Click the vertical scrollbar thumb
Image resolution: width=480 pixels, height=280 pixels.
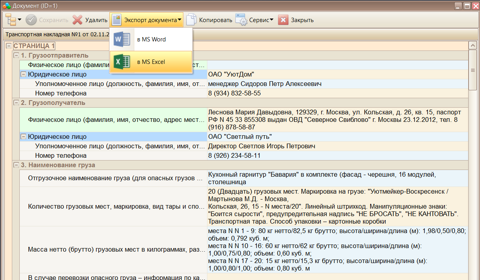[x=472, y=70]
